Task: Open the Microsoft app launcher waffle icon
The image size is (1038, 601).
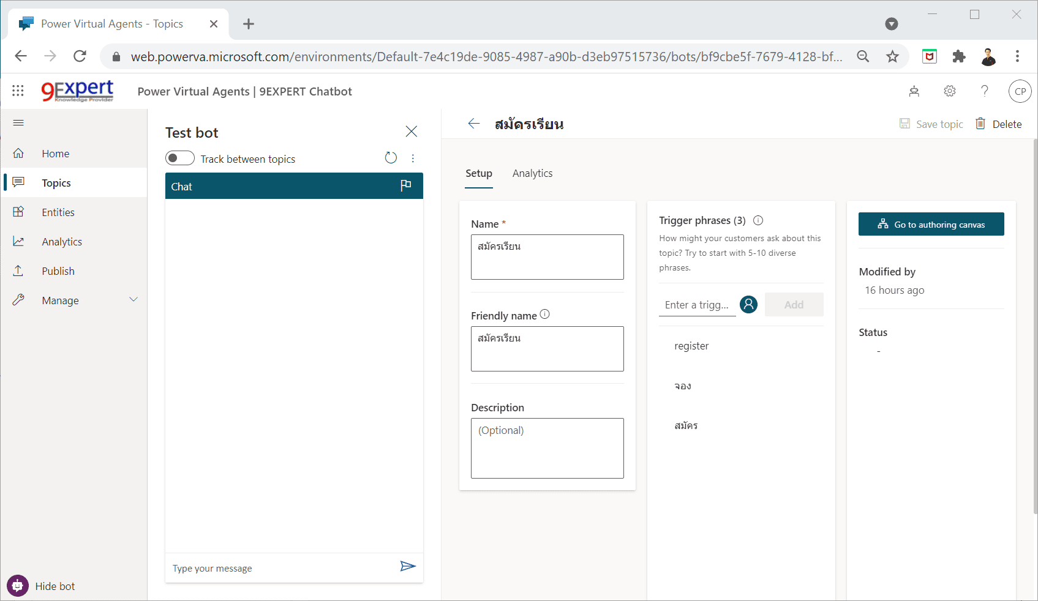Action: [17, 91]
